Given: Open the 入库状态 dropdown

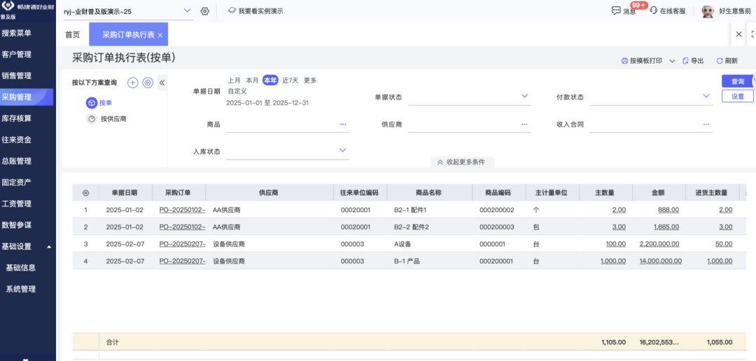Looking at the screenshot, I should (x=288, y=151).
